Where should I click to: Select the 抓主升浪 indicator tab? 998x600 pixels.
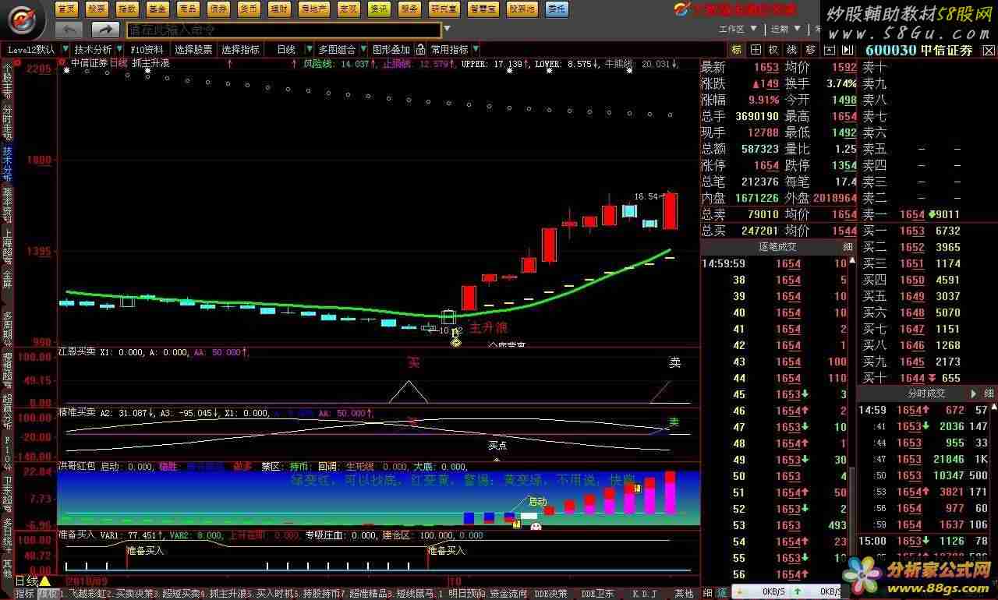point(230,593)
